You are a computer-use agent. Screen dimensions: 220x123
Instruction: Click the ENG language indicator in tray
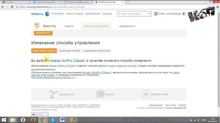coord(204,120)
